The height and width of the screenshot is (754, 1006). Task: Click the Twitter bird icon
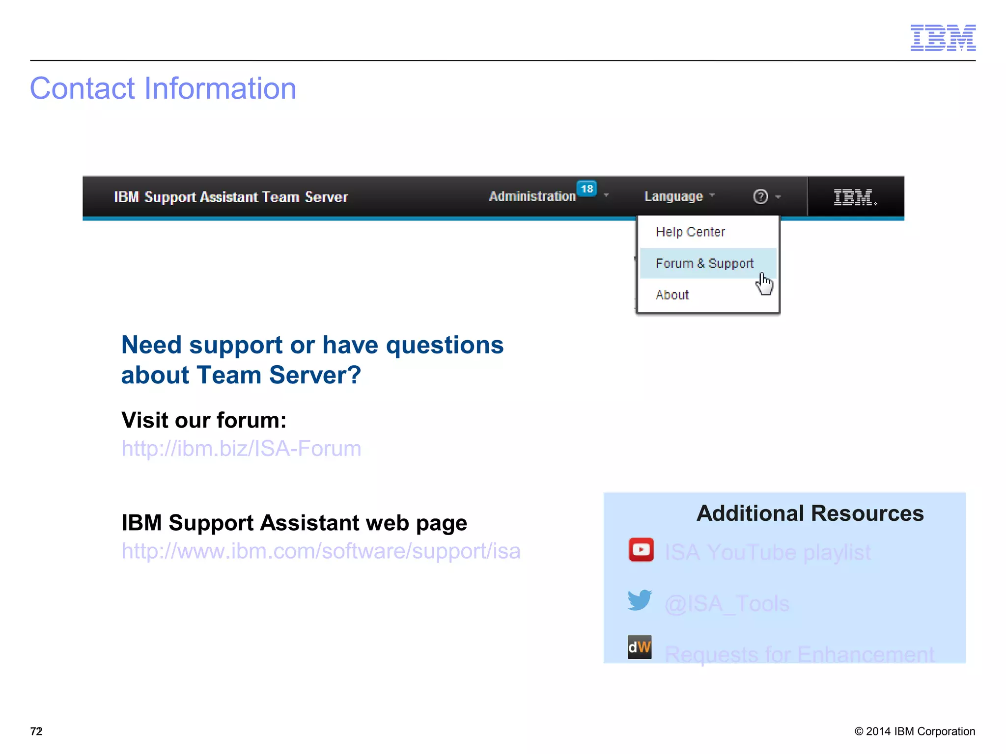point(640,600)
